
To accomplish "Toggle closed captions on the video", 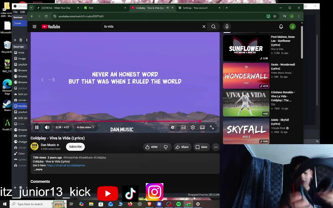I will (183, 127).
